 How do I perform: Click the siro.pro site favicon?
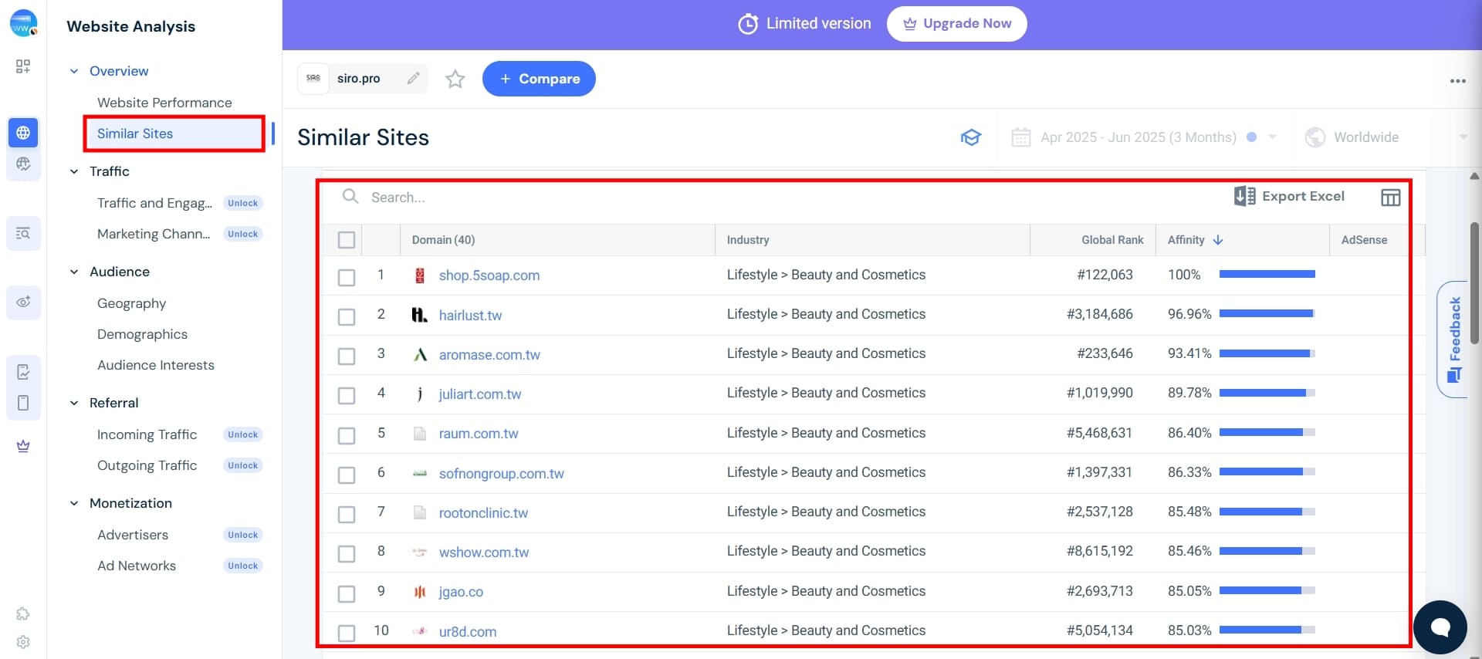313,78
